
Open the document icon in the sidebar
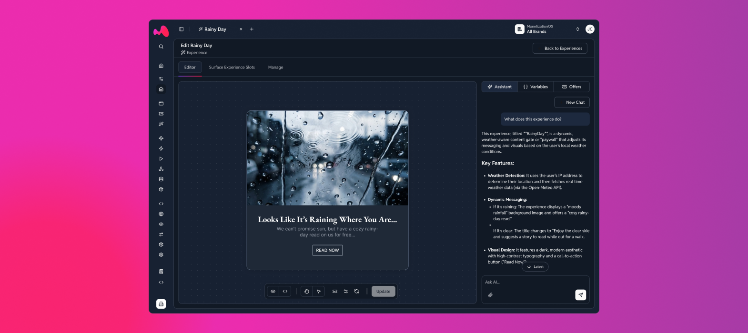click(161, 272)
